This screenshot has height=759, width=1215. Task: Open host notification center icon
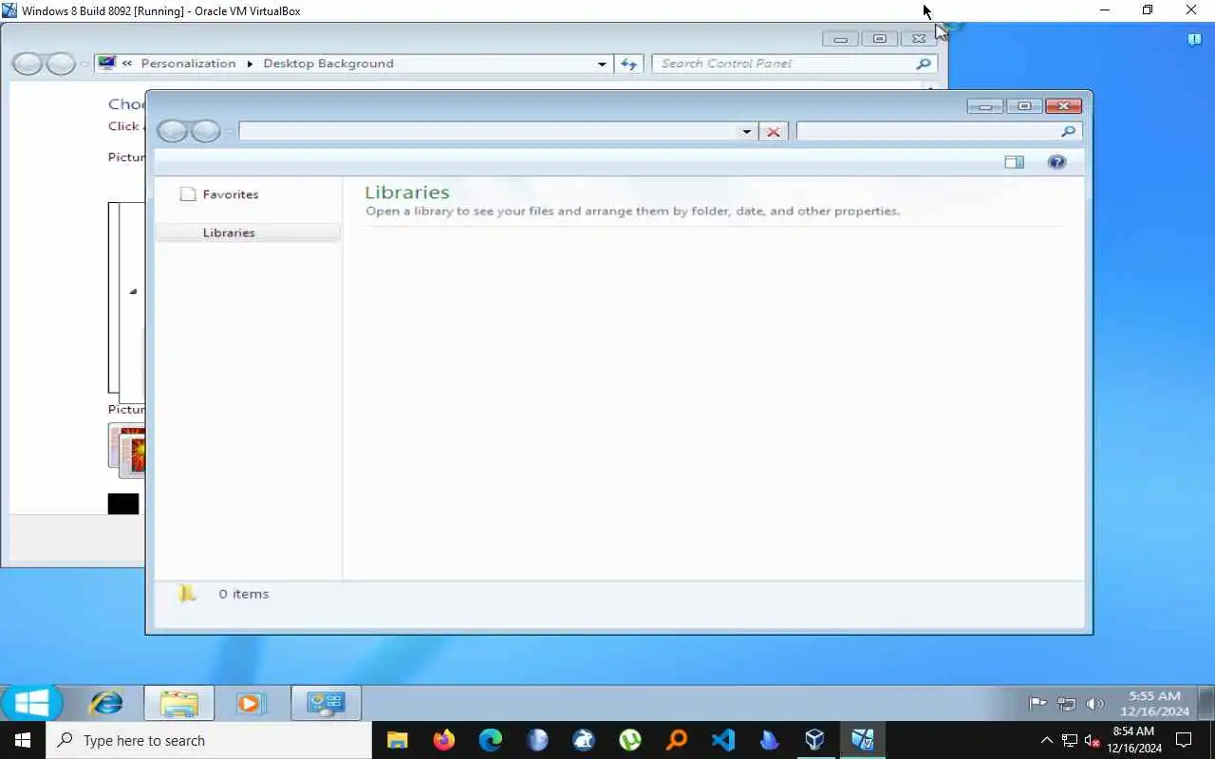tap(1184, 740)
